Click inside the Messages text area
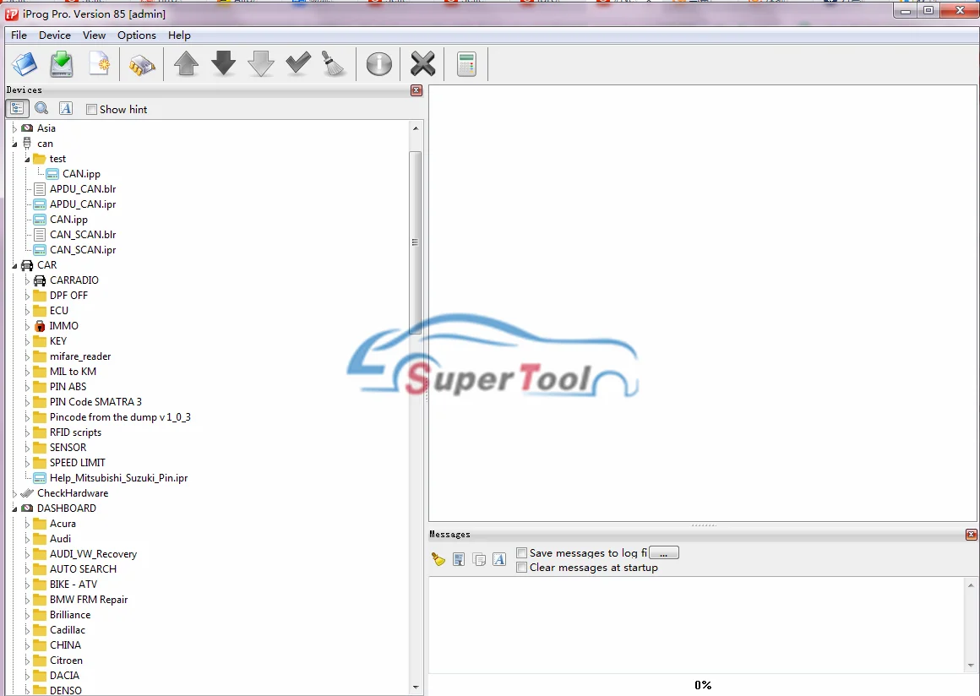Viewport: 980px width, 696px height. (697, 625)
